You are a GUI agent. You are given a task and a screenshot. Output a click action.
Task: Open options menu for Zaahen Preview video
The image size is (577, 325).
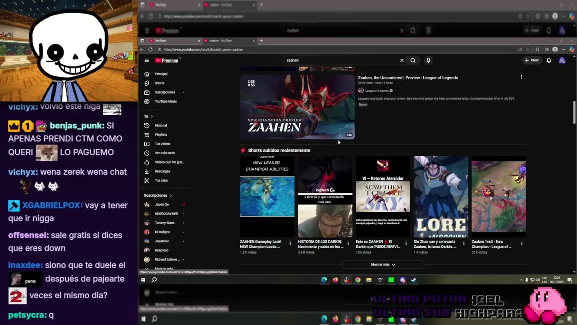pyautogui.click(x=522, y=77)
